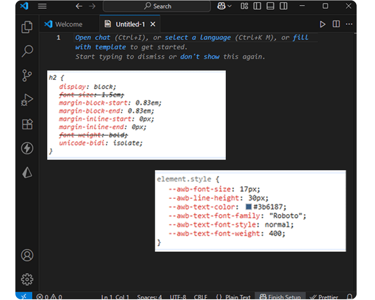
Task: Click the 'fill with template' link
Action: (x=192, y=42)
